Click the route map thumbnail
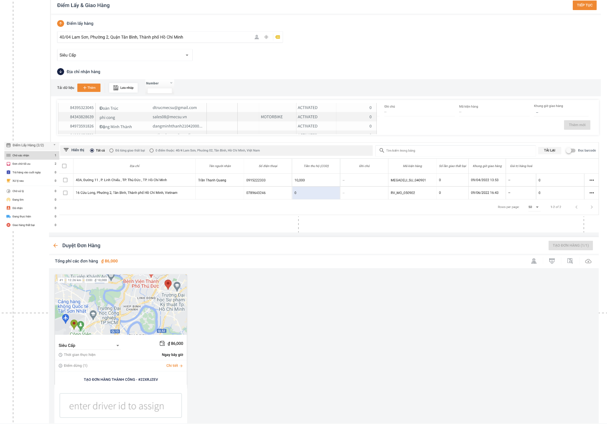 point(121,305)
